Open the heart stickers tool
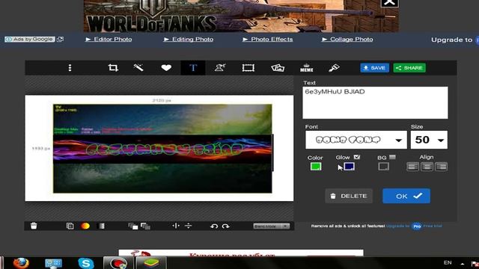The width and height of the screenshot is (479, 269). click(166, 68)
